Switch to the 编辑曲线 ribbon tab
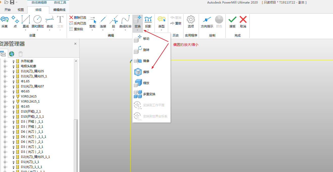Viewport: 333px width, 172px height. [59, 10]
